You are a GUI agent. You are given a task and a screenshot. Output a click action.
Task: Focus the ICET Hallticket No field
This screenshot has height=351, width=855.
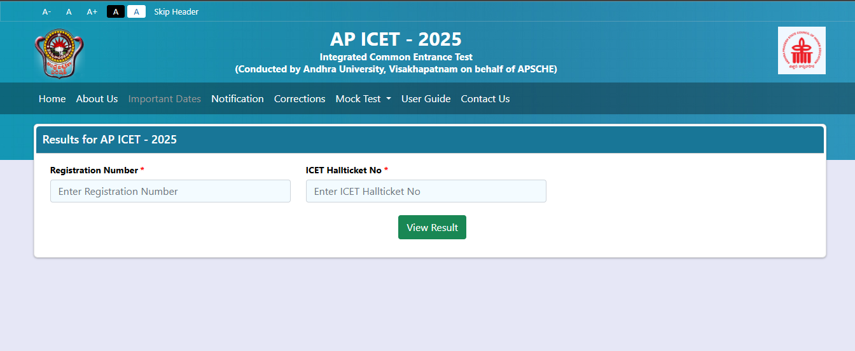(426, 191)
